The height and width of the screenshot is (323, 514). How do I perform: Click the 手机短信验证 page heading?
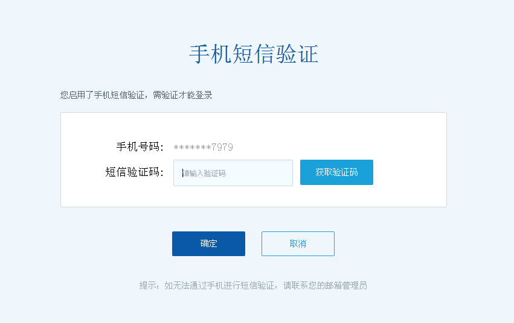(254, 54)
